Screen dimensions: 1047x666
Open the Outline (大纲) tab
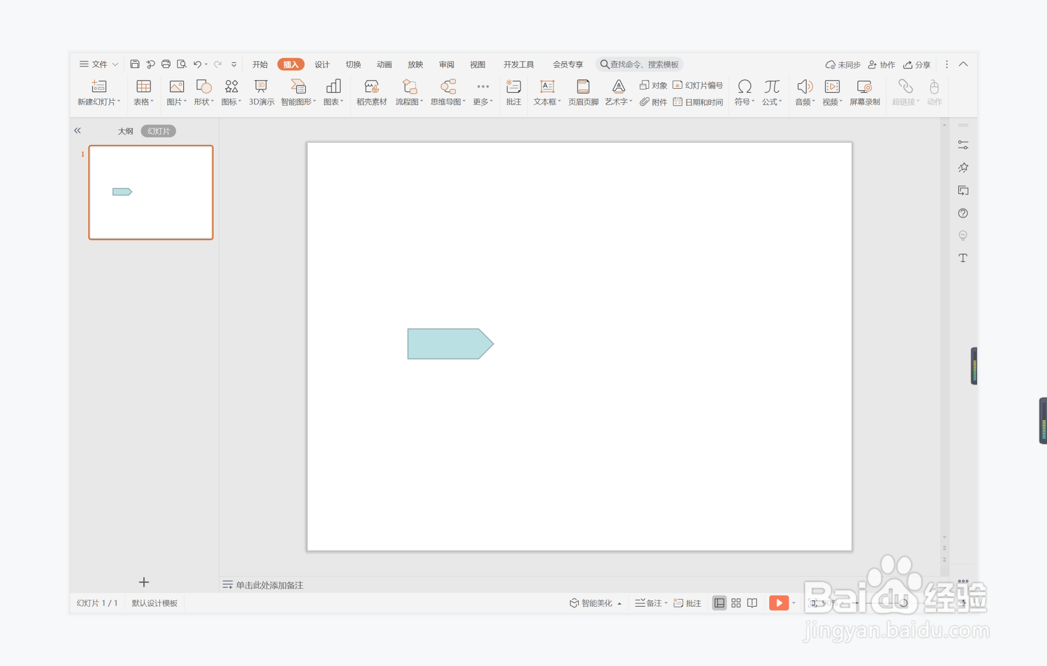tap(125, 131)
